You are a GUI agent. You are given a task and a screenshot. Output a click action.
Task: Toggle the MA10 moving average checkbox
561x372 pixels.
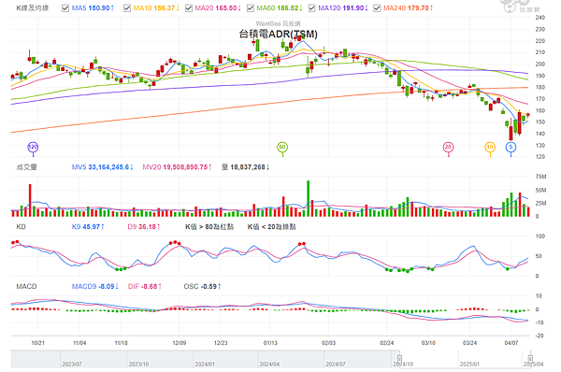[127, 7]
